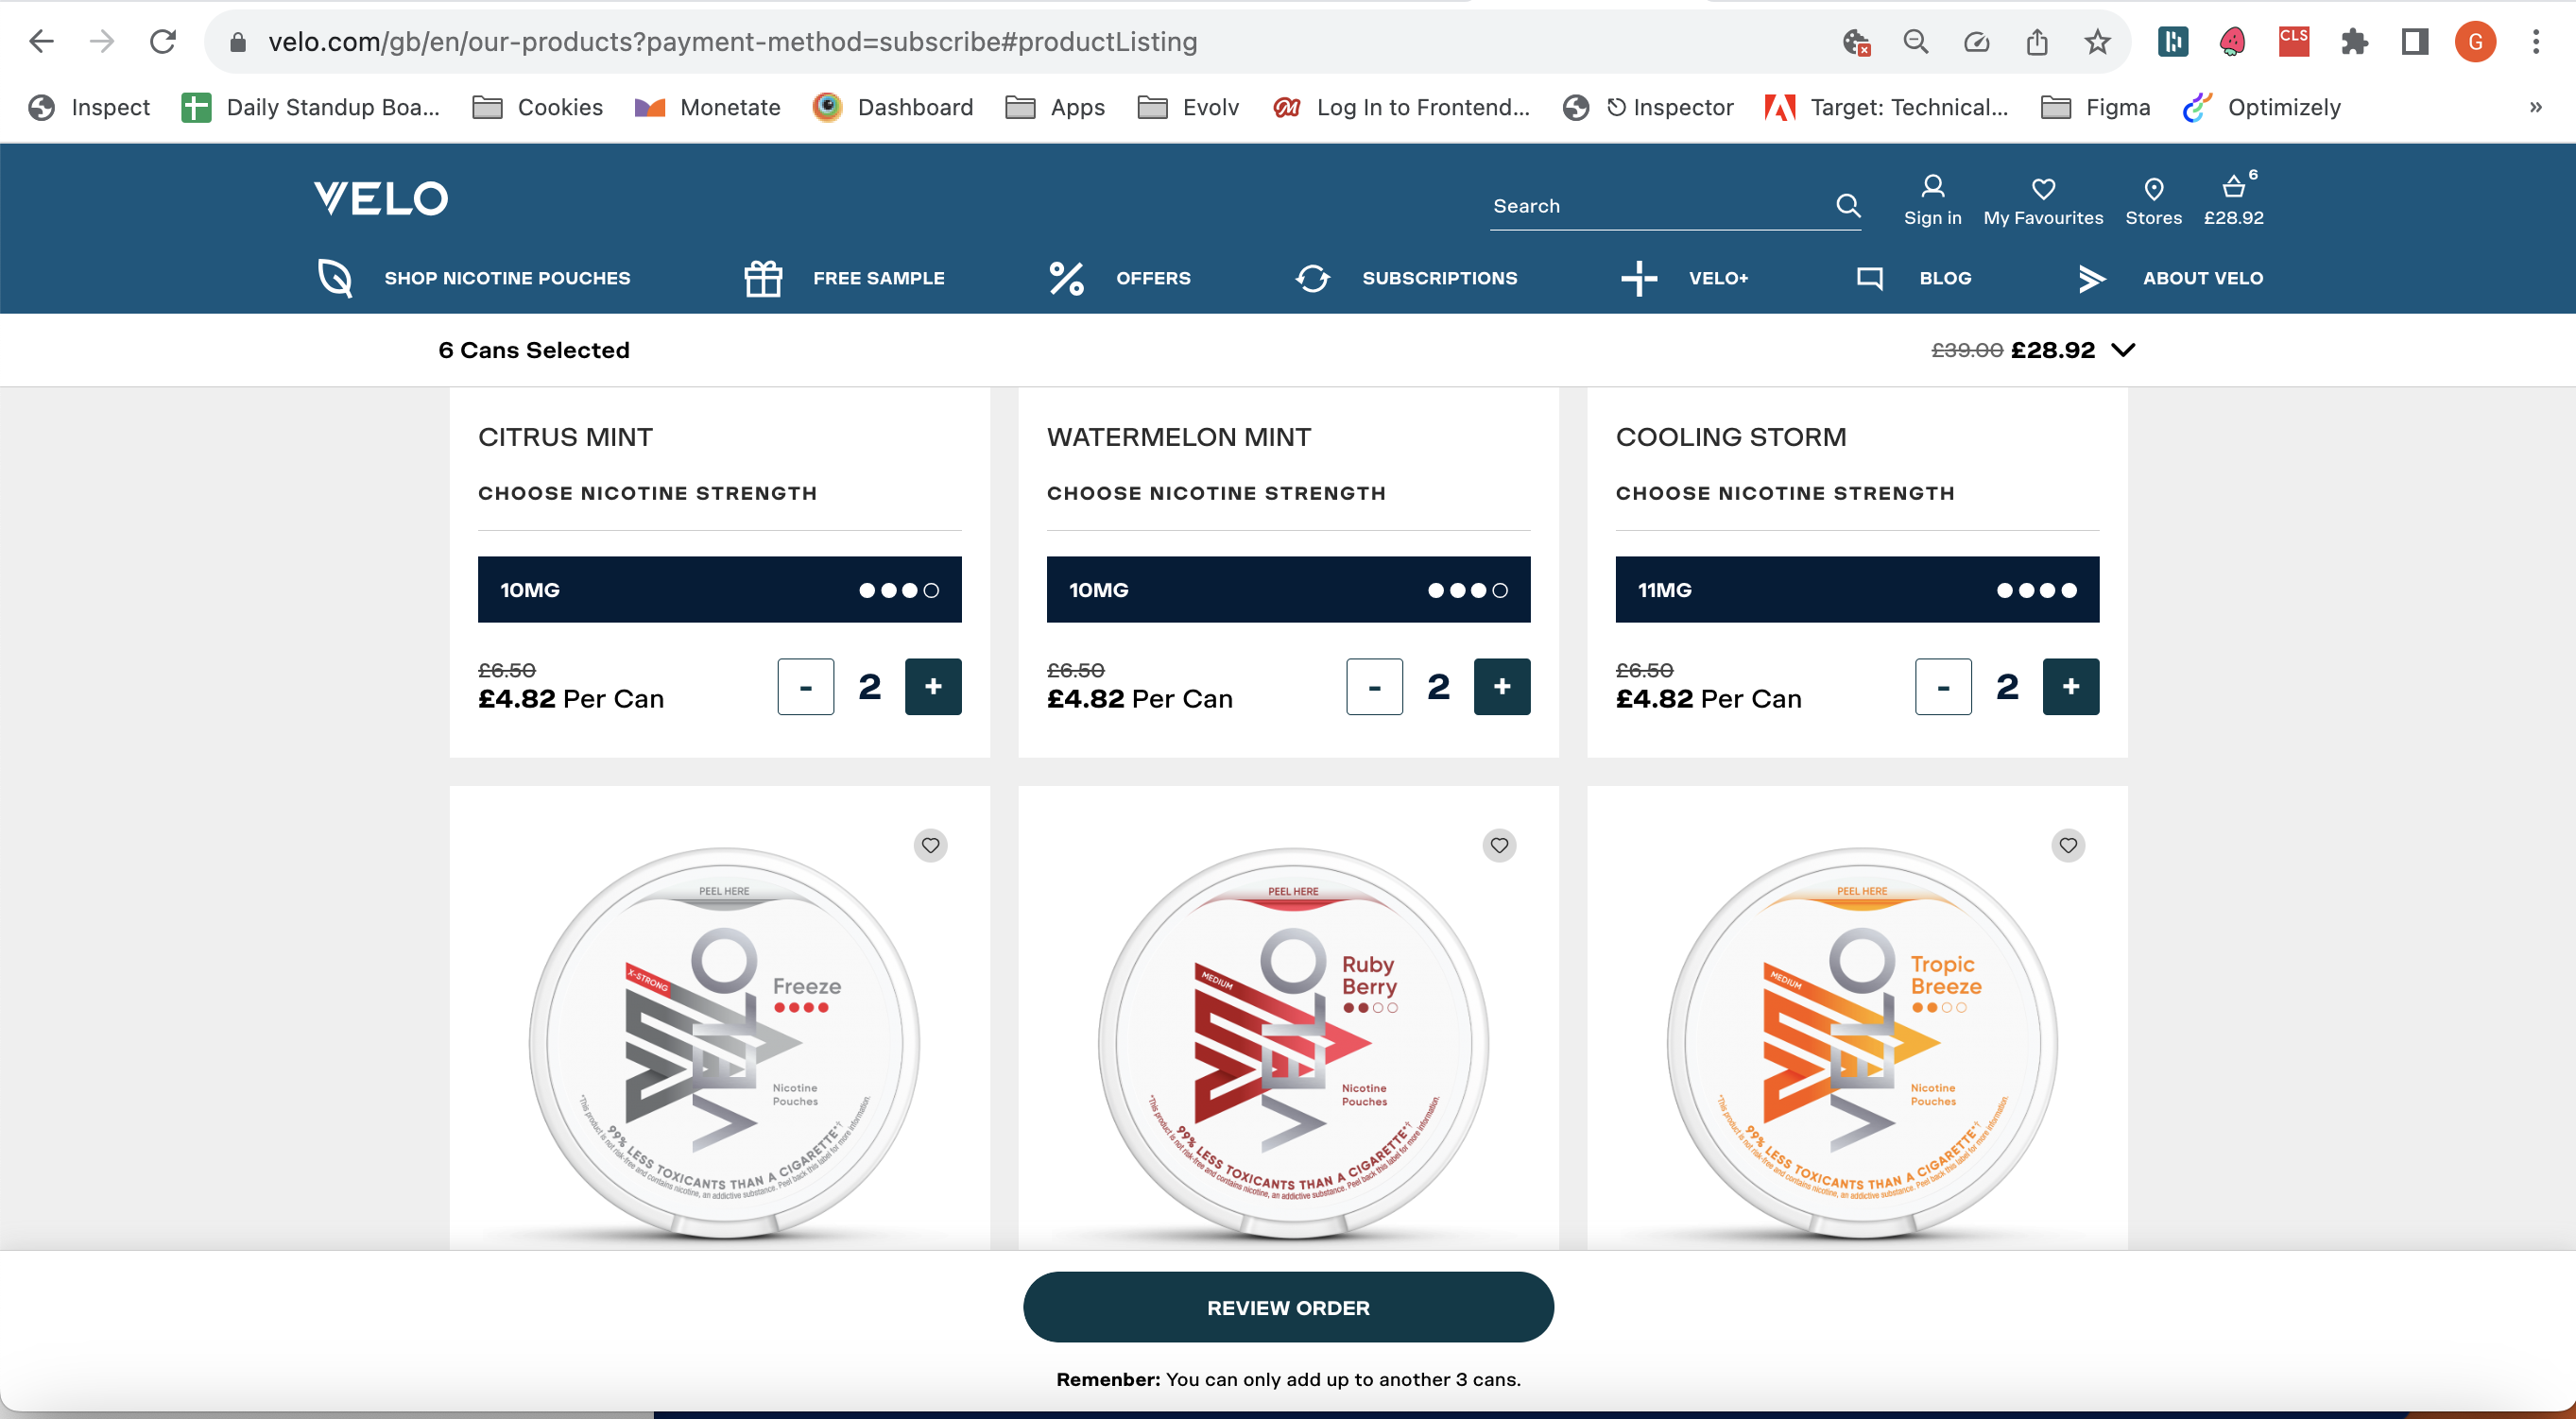Open Citrus Mint 10MG strength selector
The width and height of the screenshot is (2576, 1419).
(719, 590)
